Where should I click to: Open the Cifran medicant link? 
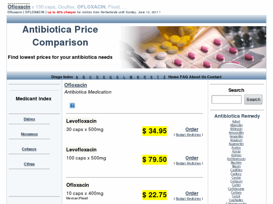(29, 164)
